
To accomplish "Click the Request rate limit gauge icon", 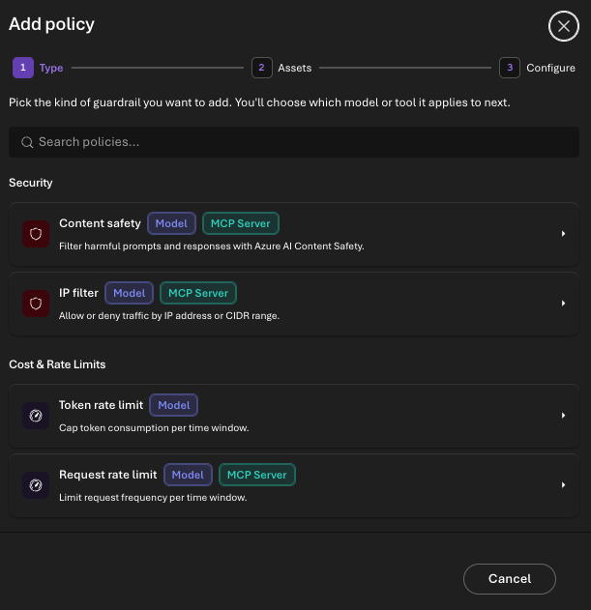I will click(36, 485).
